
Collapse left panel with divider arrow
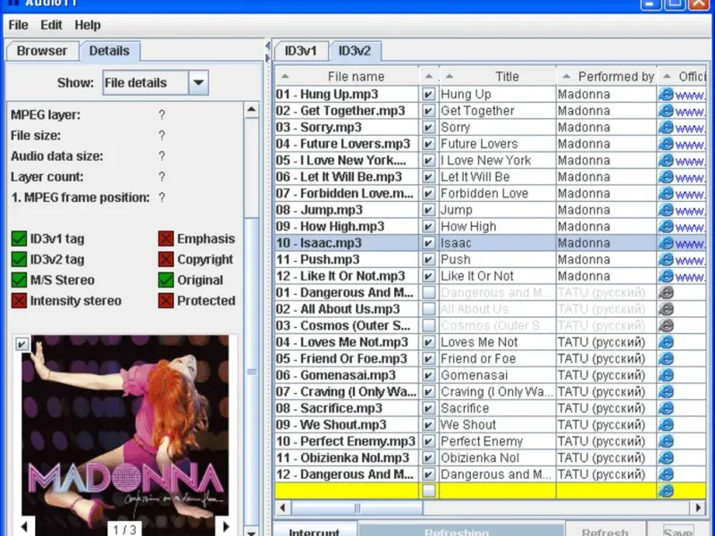[267, 46]
